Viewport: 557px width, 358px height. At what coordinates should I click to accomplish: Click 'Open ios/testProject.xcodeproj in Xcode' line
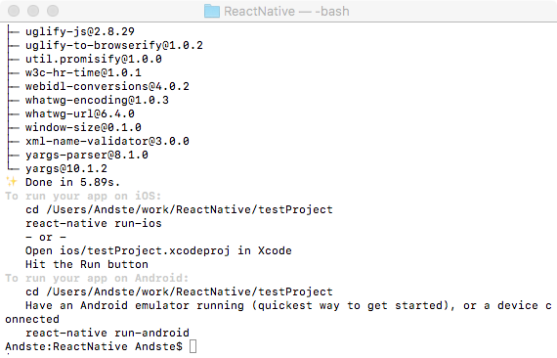[x=158, y=250]
